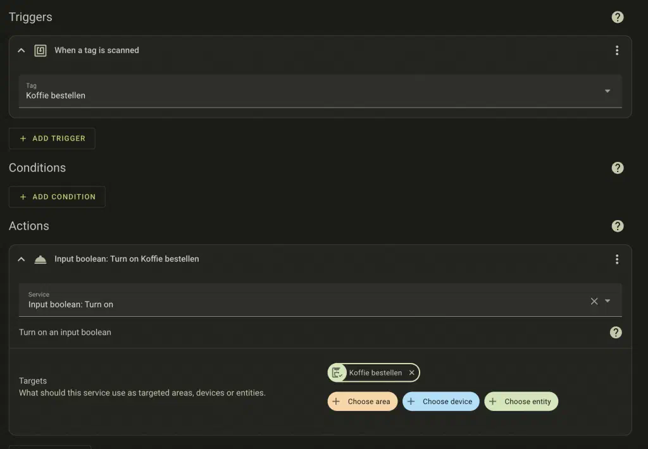Expand the Service dropdown arrow
Viewport: 648px width, 449px height.
[x=607, y=301]
